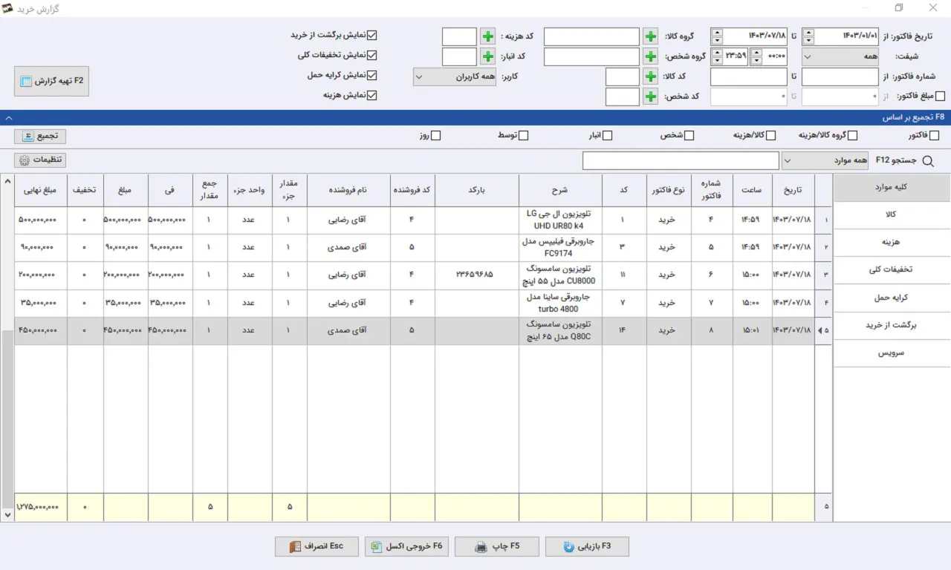951x570 pixels.
Task: Open the شیفت dropdown showing همه
Action: point(840,56)
